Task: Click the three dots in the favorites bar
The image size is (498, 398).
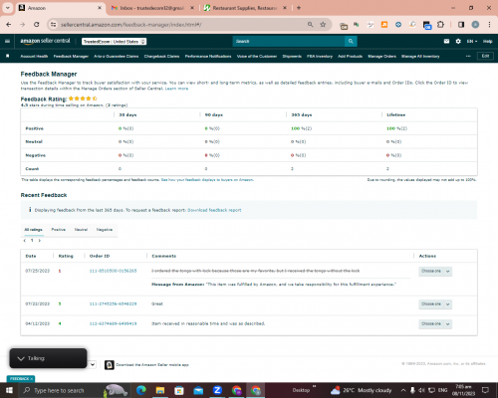Action: point(468,56)
